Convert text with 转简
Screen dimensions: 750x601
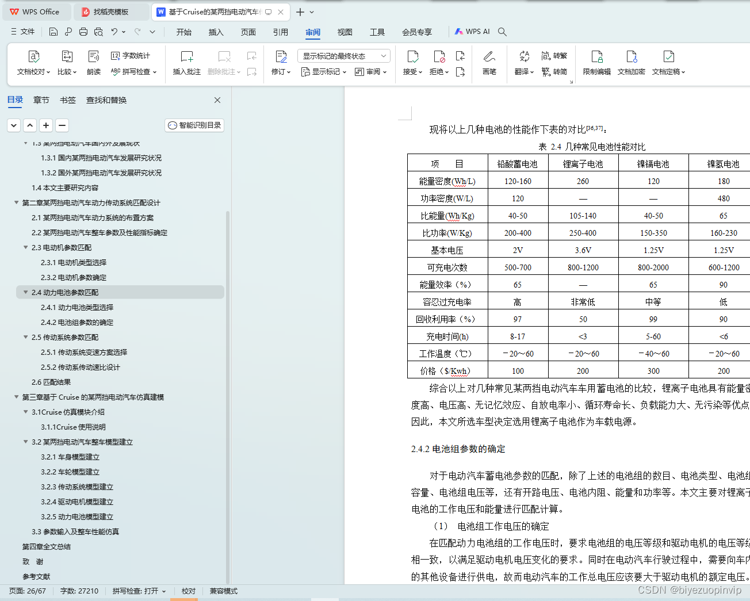(x=554, y=72)
